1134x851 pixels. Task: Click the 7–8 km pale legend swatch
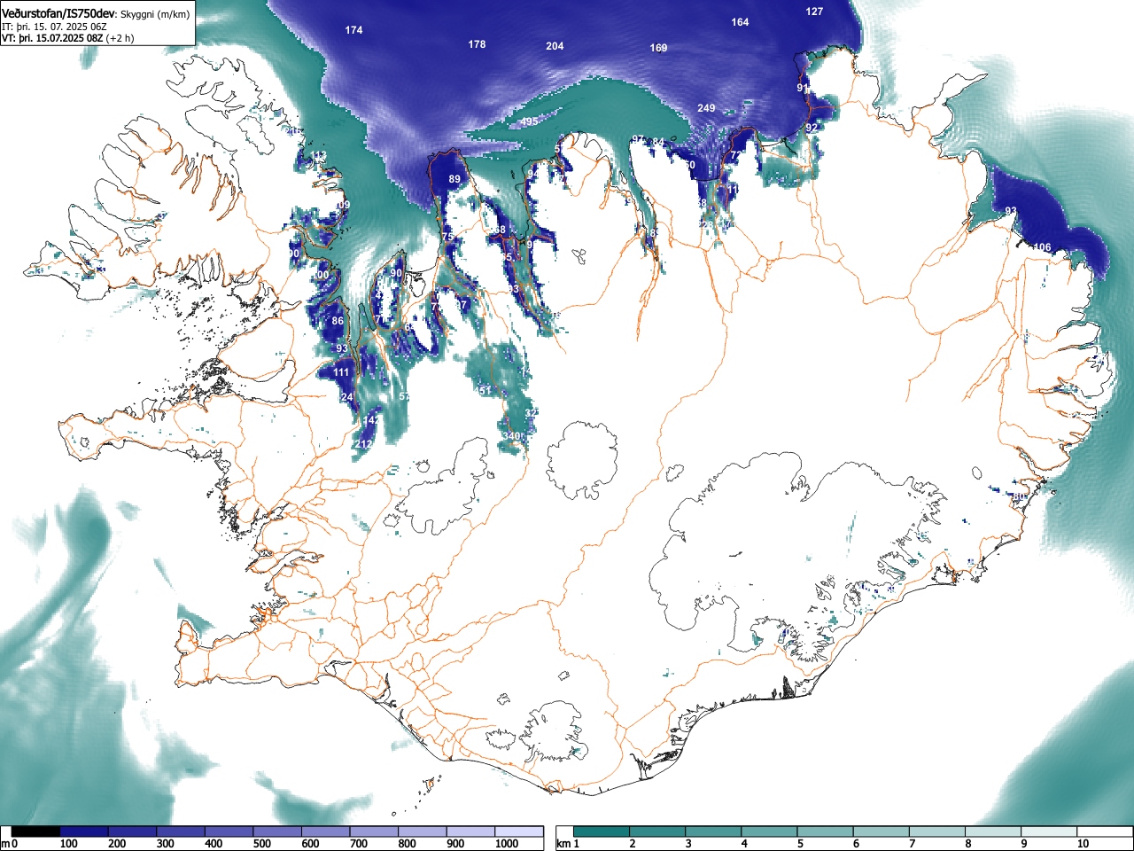click(x=938, y=831)
